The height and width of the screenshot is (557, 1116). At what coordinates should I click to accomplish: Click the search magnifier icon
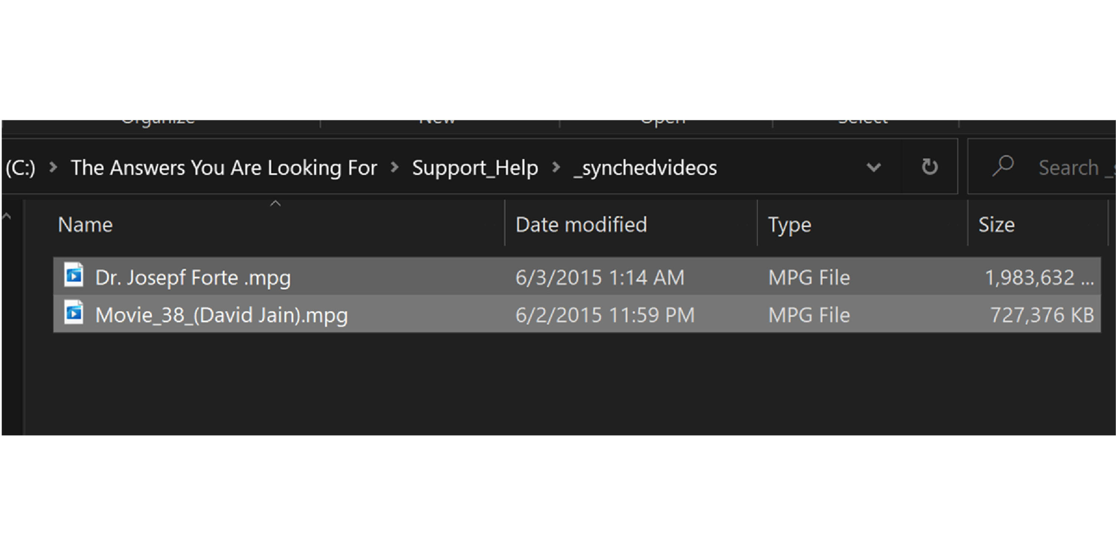(x=1002, y=167)
